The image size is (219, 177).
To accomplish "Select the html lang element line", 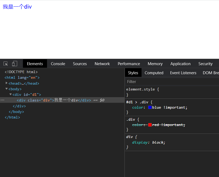I will tap(22, 78).
